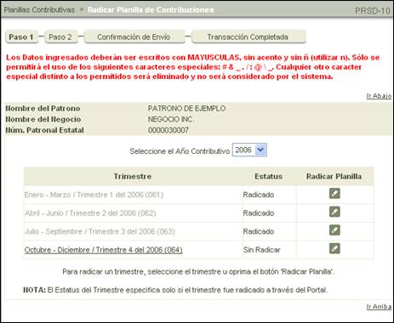The image size is (394, 323).
Task: Jump down using the Ir Abajo link
Action: tap(379, 96)
